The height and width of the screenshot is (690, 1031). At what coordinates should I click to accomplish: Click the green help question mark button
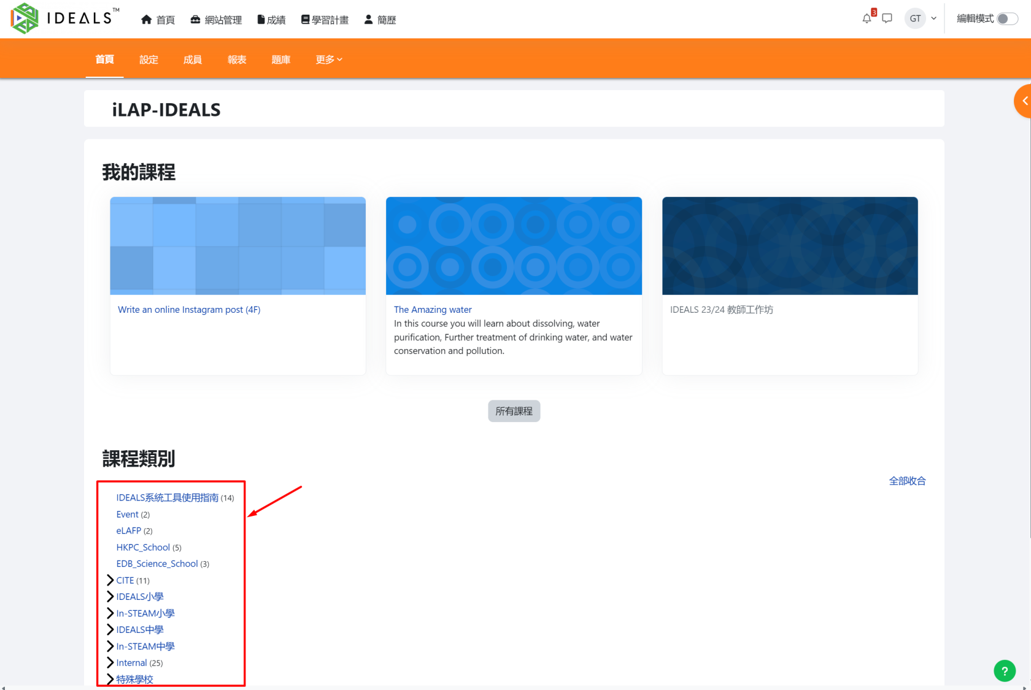(1004, 670)
